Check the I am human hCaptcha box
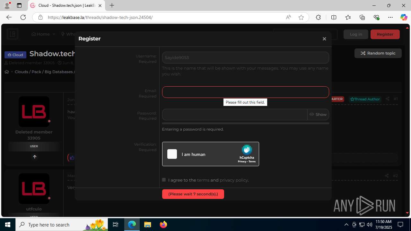This screenshot has width=411, height=231. (172, 154)
